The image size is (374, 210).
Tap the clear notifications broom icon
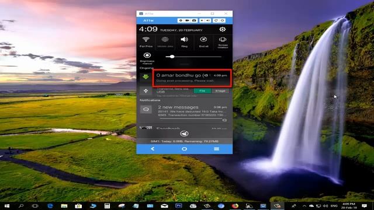[x=185, y=134]
